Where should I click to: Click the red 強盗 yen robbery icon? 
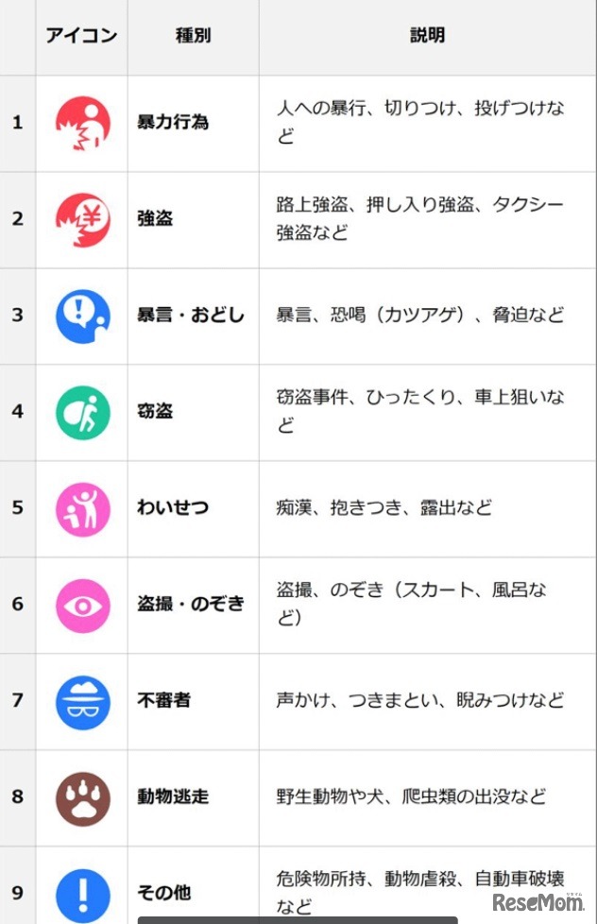82,219
